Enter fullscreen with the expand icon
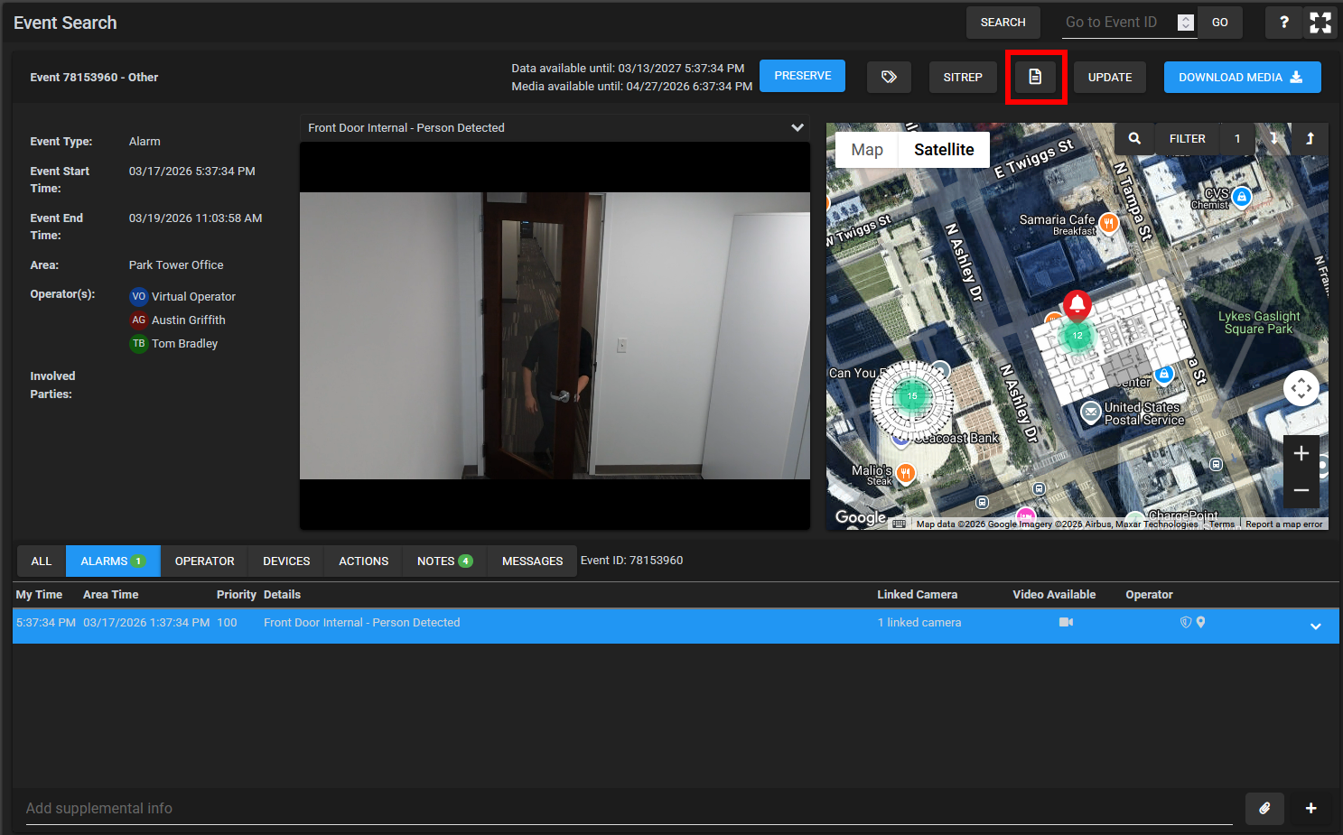 point(1320,23)
